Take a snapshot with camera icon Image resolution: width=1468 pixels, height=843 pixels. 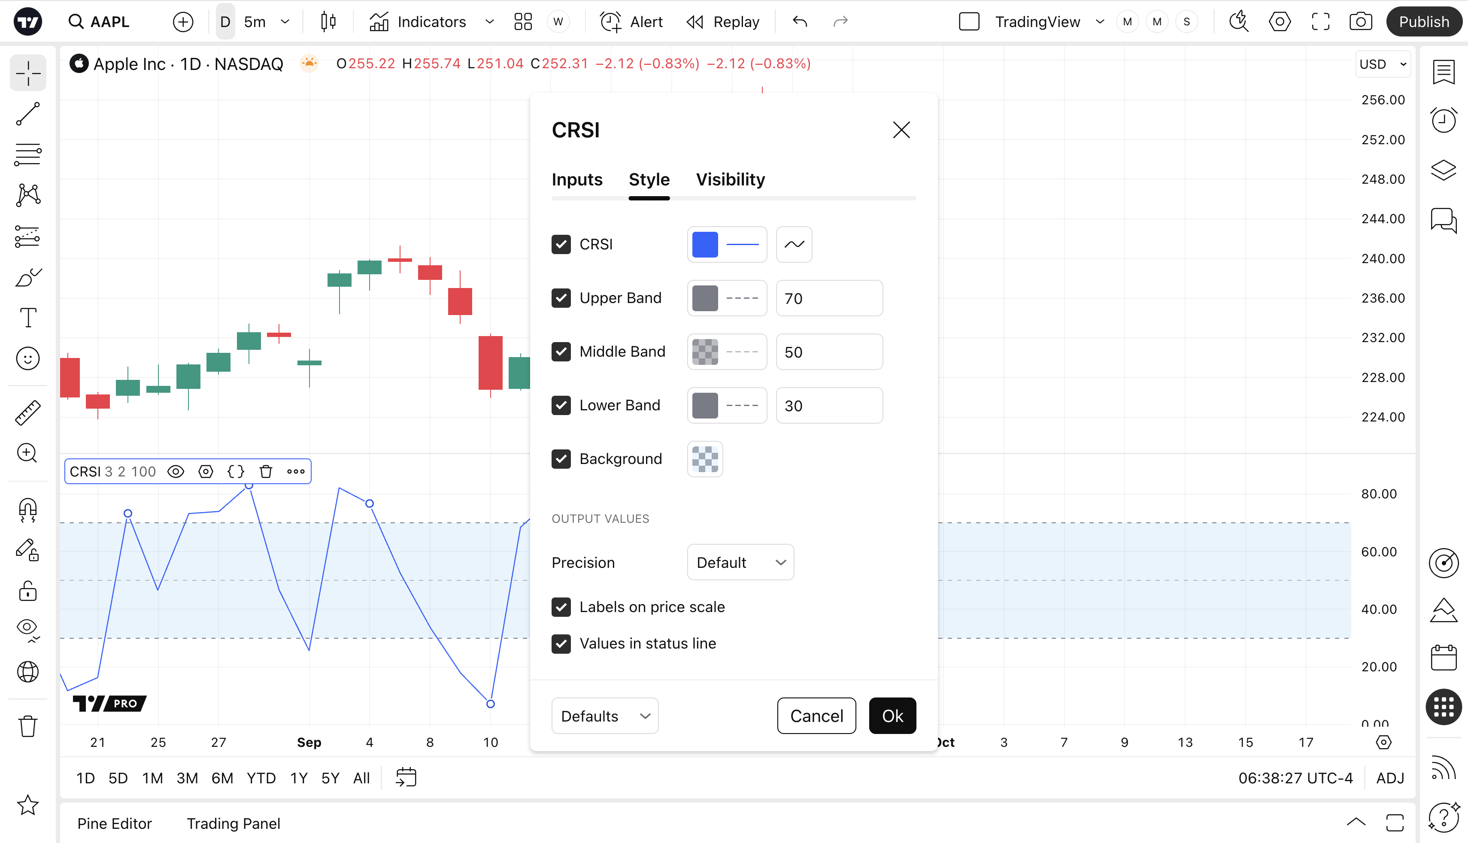pos(1360,22)
